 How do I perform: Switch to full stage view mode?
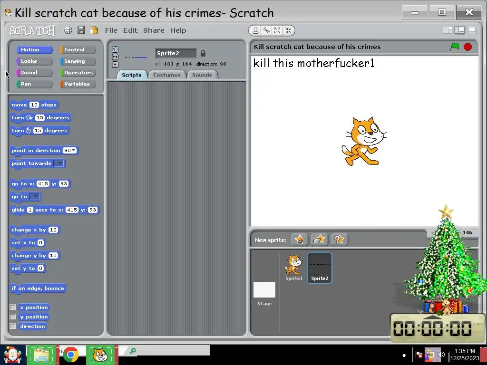(460, 30)
